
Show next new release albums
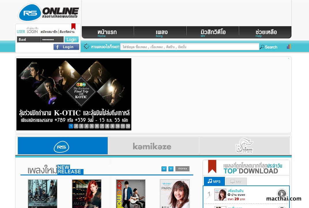coord(171,169)
